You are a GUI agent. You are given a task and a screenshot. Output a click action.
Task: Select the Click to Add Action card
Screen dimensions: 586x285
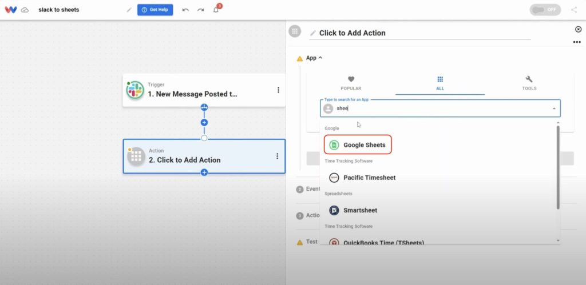204,156
